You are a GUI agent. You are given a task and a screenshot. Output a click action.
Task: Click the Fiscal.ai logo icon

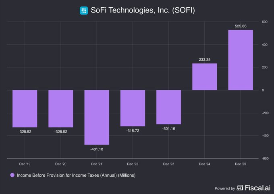tap(240, 188)
